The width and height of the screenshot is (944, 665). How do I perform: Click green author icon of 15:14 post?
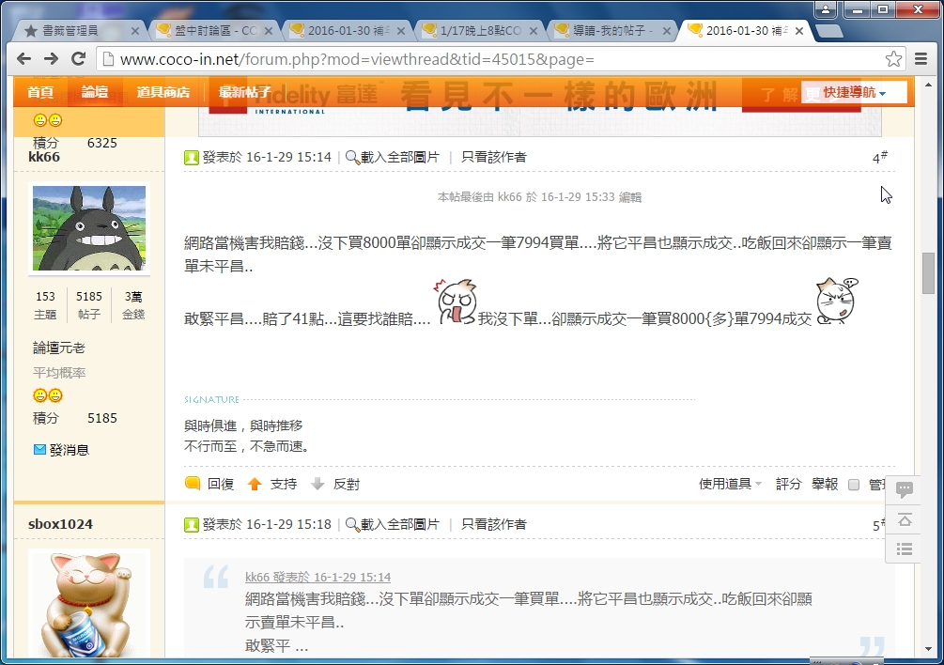click(192, 158)
